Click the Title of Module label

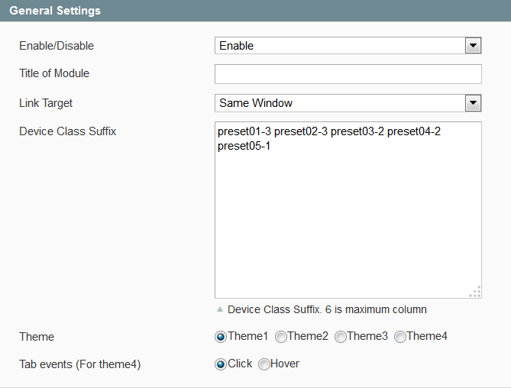[x=54, y=73]
